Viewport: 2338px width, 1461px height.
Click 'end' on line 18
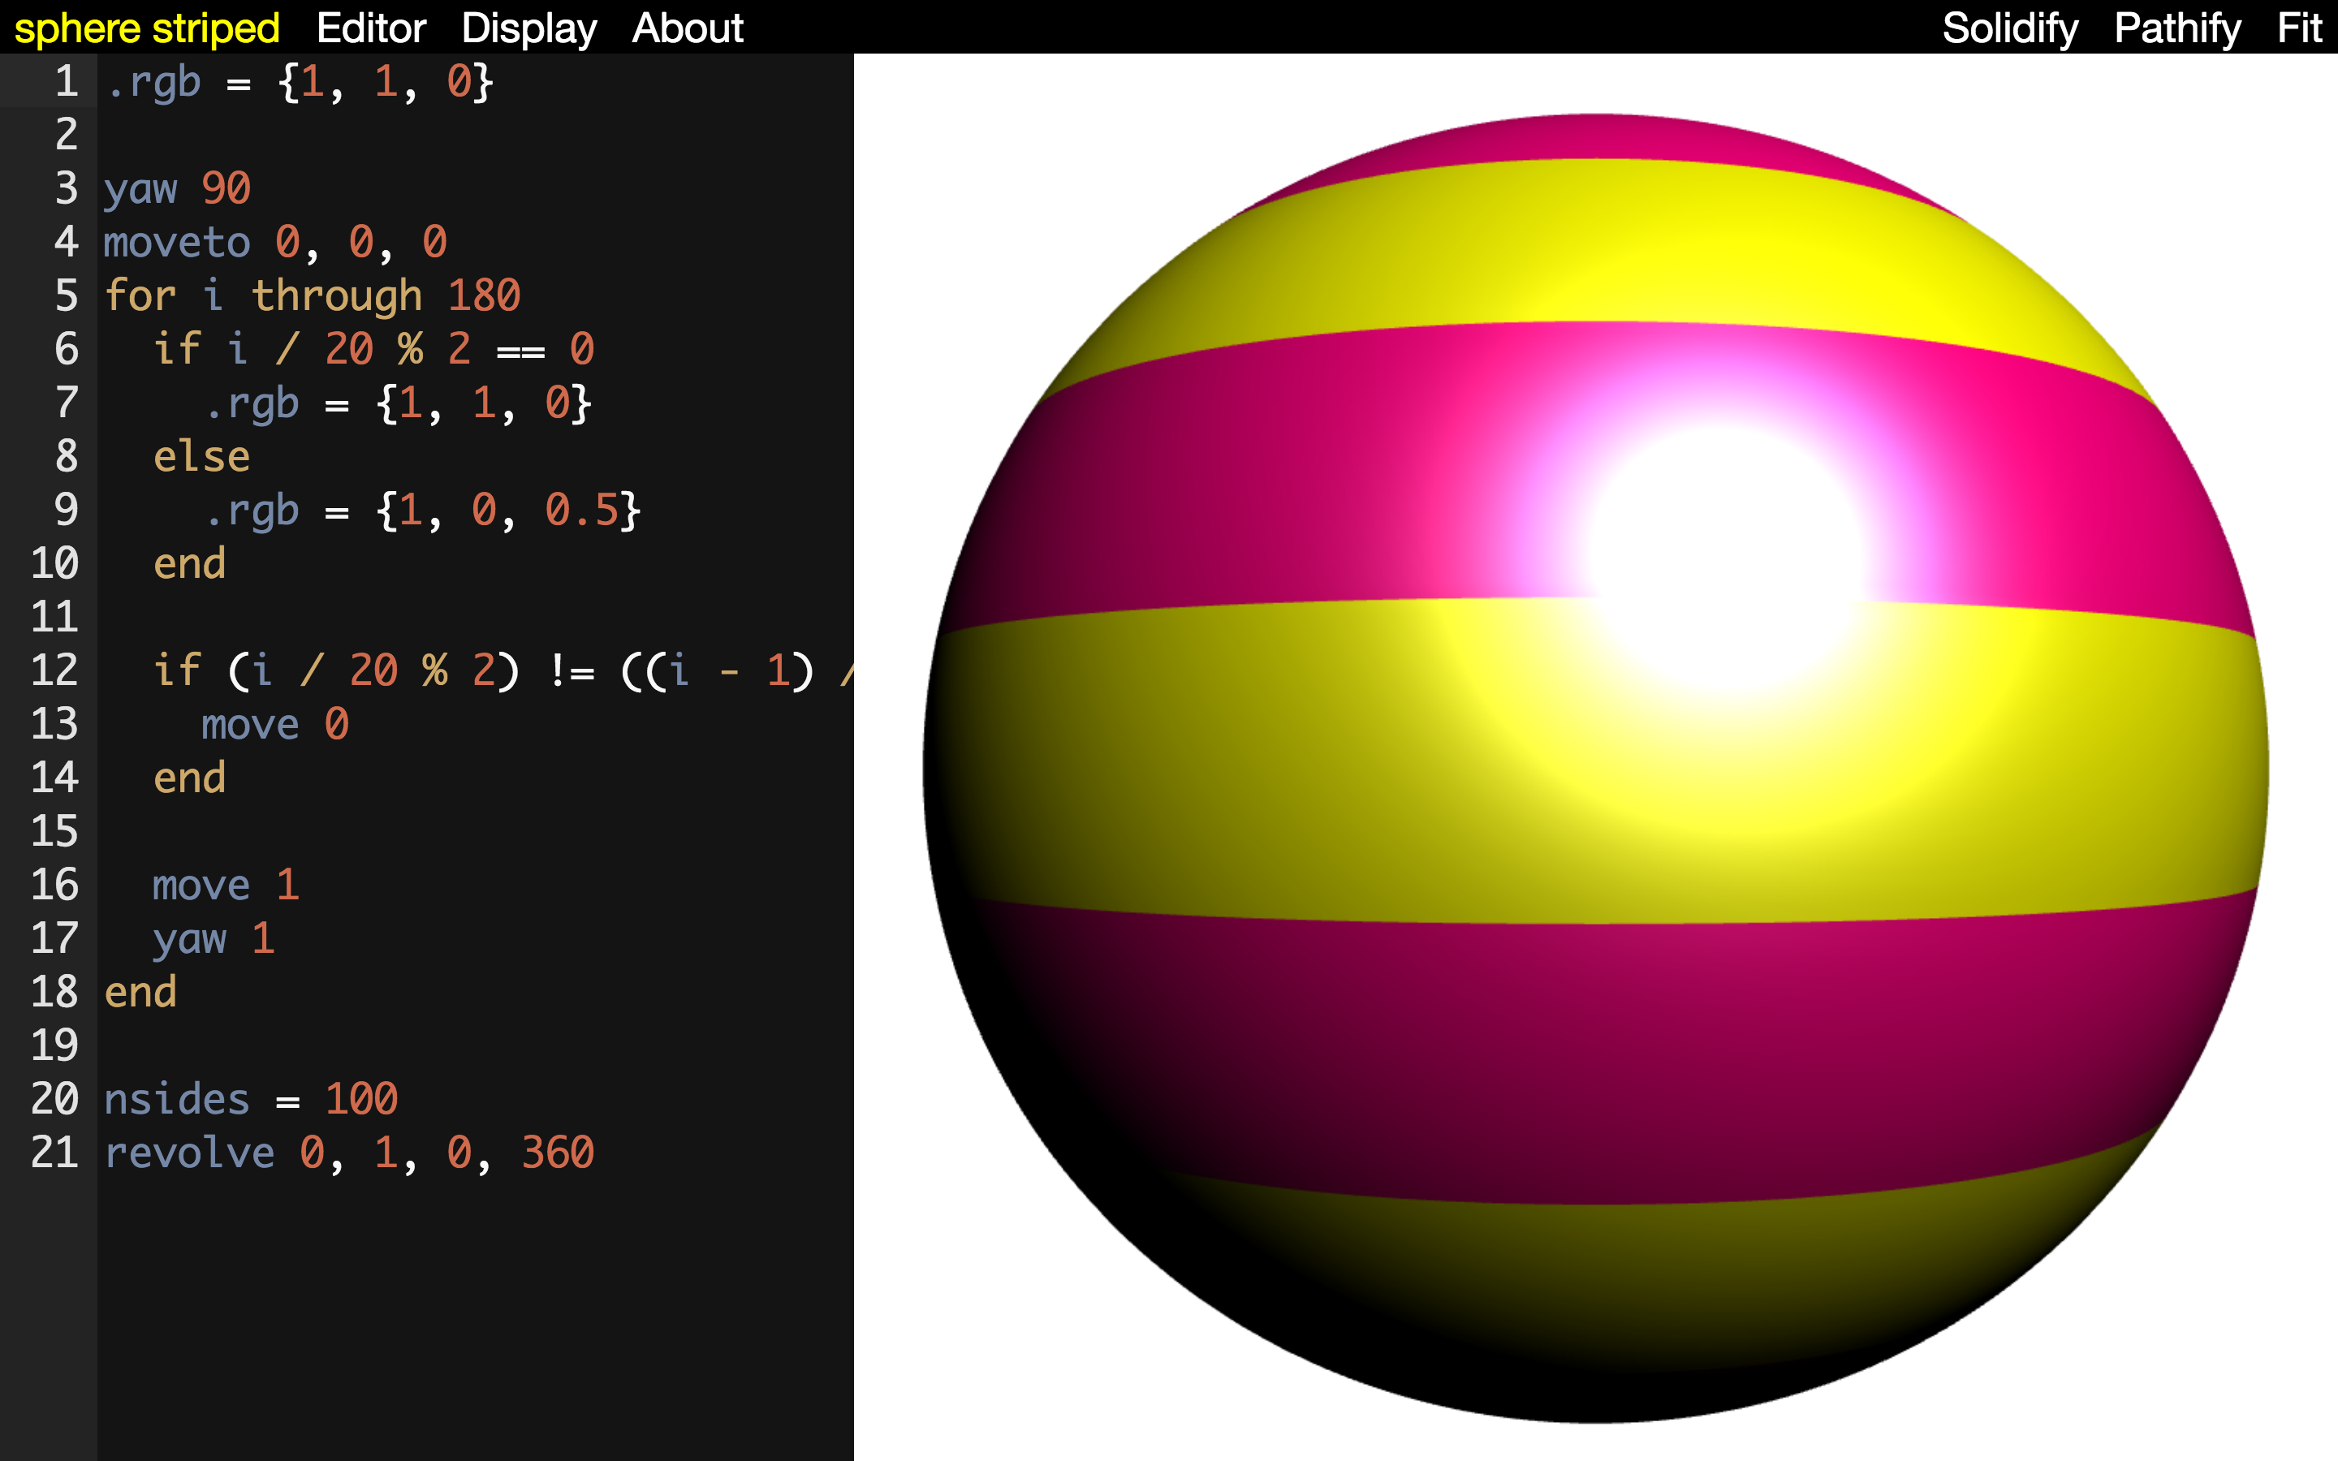[141, 993]
